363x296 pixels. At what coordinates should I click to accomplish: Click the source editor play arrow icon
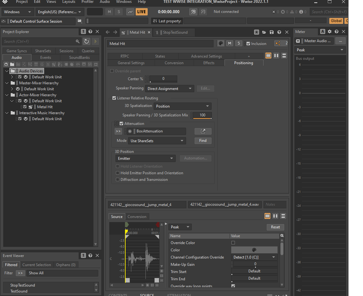pos(166,224)
